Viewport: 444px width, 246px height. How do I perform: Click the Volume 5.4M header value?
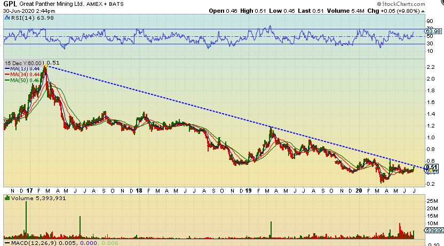[x=345, y=11]
